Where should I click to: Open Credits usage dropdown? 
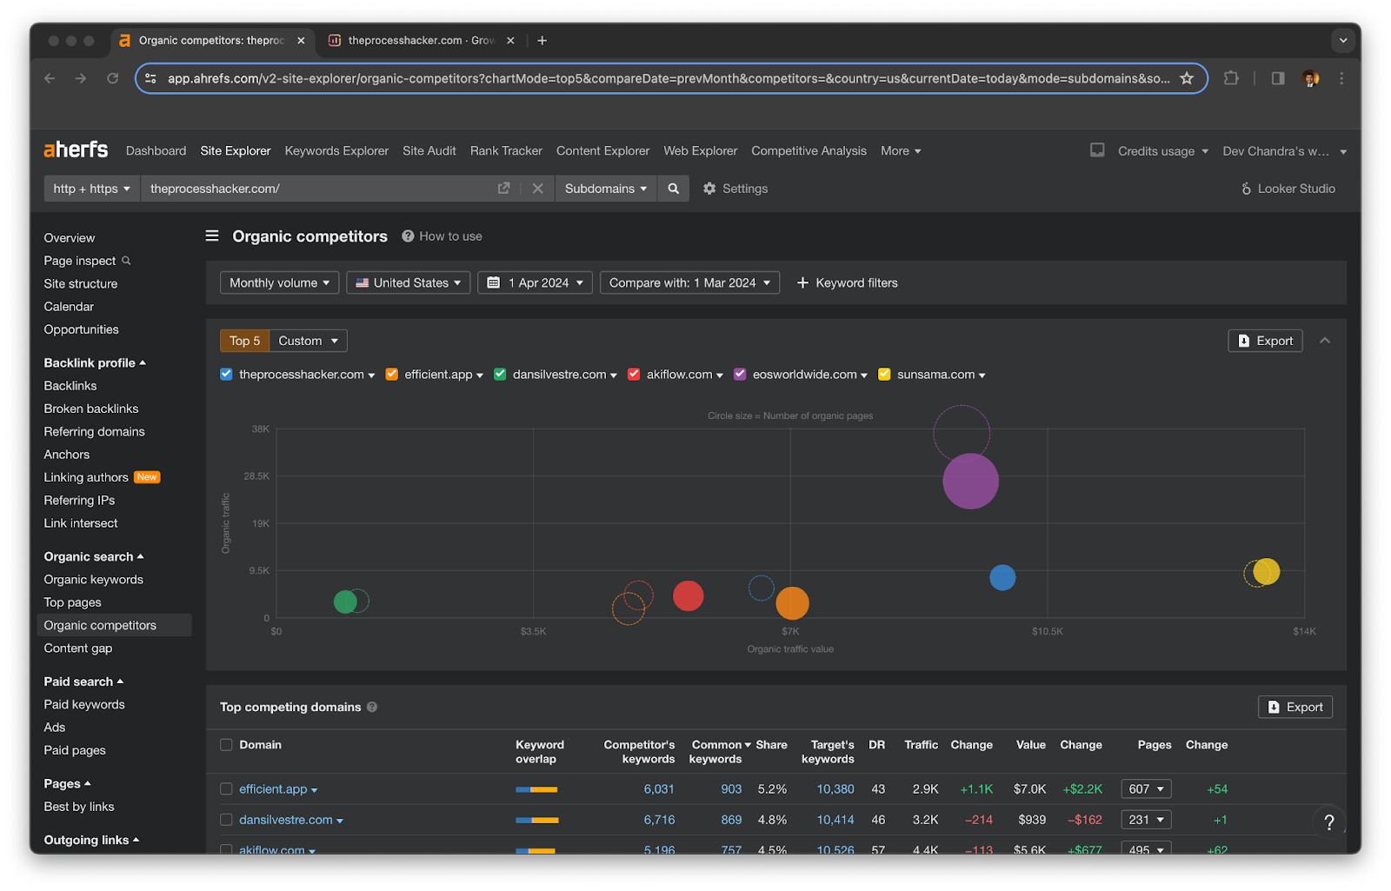click(x=1163, y=151)
